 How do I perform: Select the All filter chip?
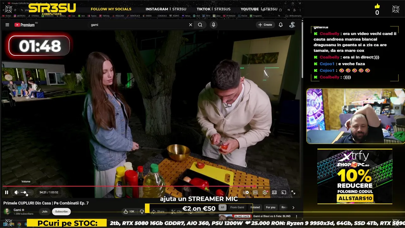click(222, 207)
